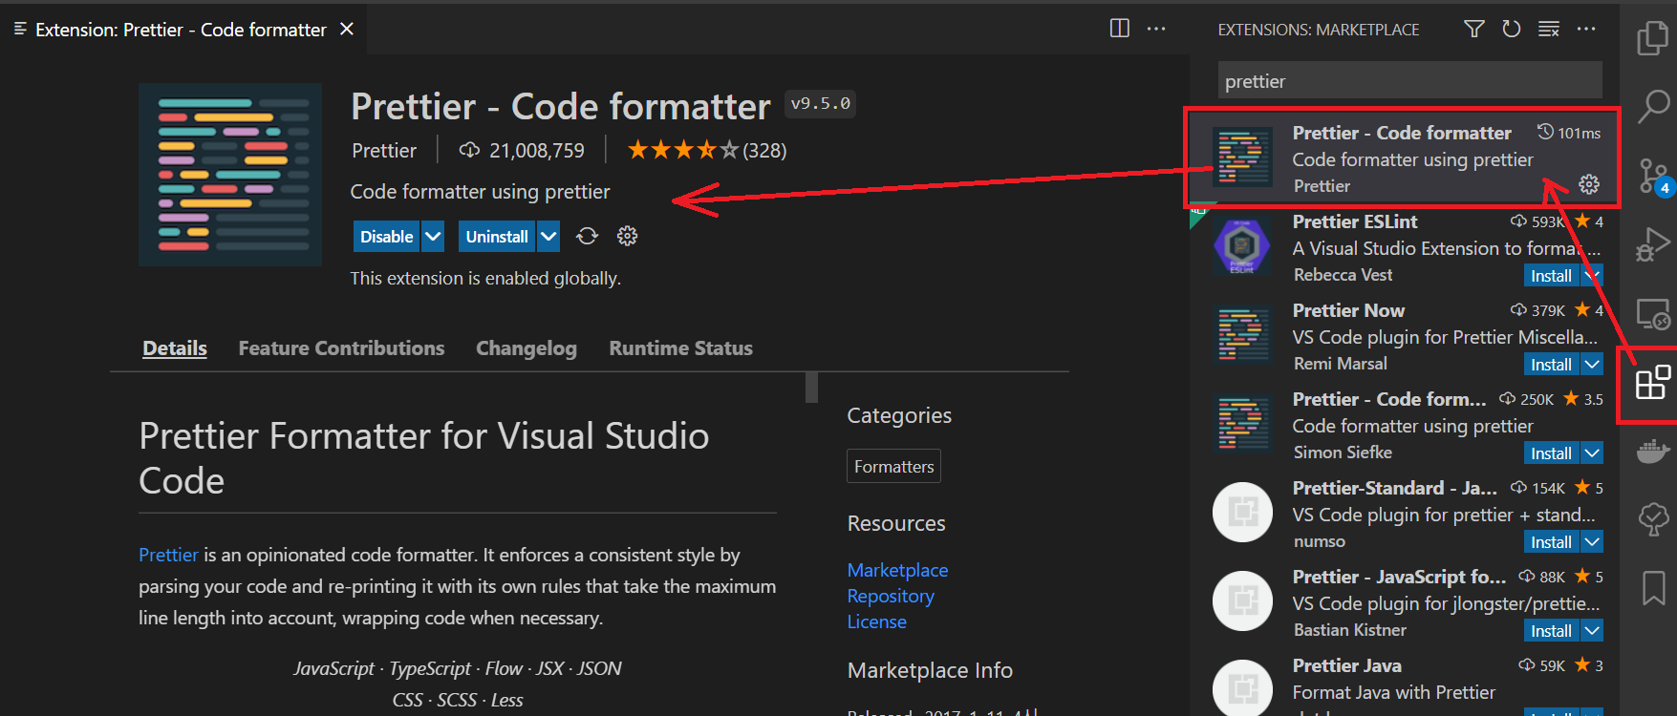Switch to Feature Contributions tab
This screenshot has width=1677, height=716.
tap(341, 348)
